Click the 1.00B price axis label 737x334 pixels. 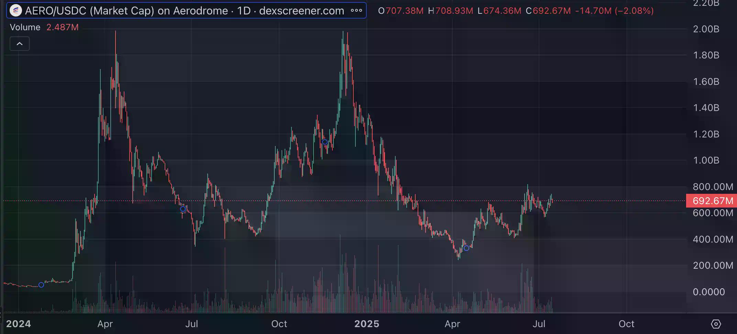tap(706, 160)
